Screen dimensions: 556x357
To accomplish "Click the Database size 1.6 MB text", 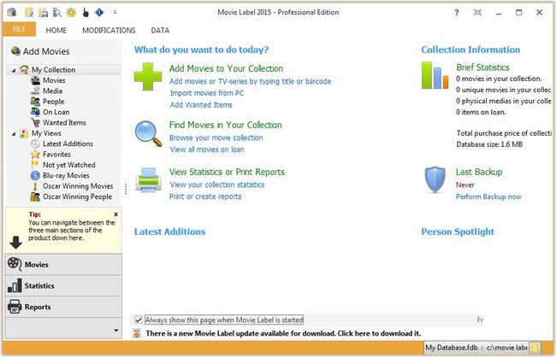I will coord(489,144).
